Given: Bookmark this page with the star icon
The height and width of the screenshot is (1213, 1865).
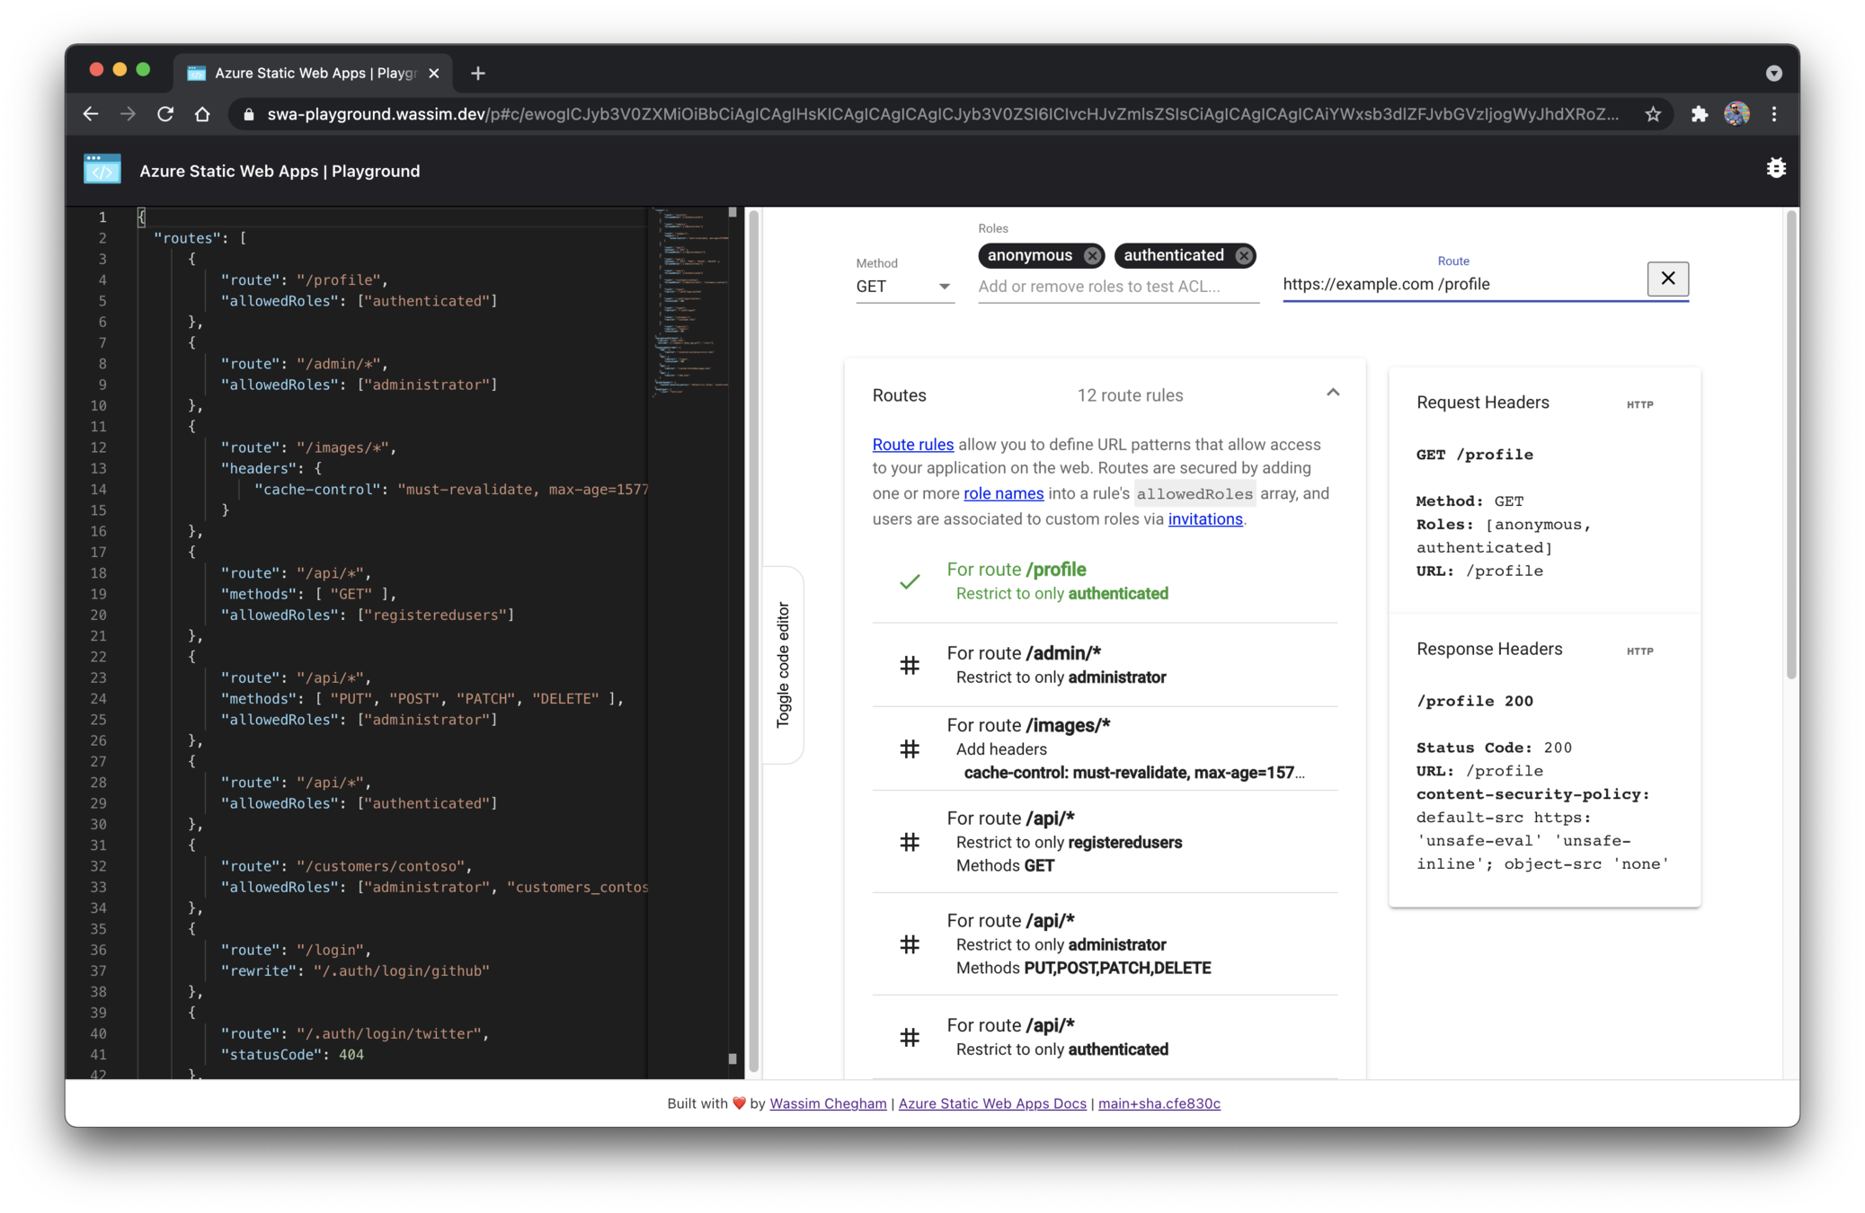Looking at the screenshot, I should [1653, 114].
